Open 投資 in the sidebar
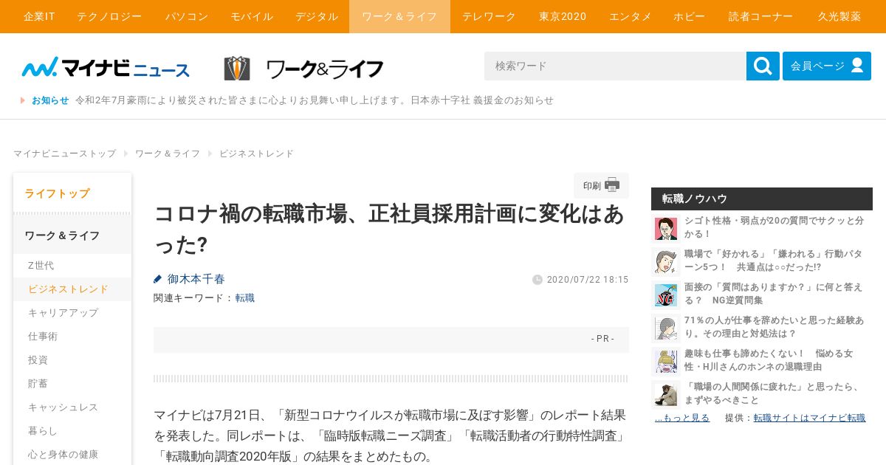The image size is (886, 465). [72, 360]
